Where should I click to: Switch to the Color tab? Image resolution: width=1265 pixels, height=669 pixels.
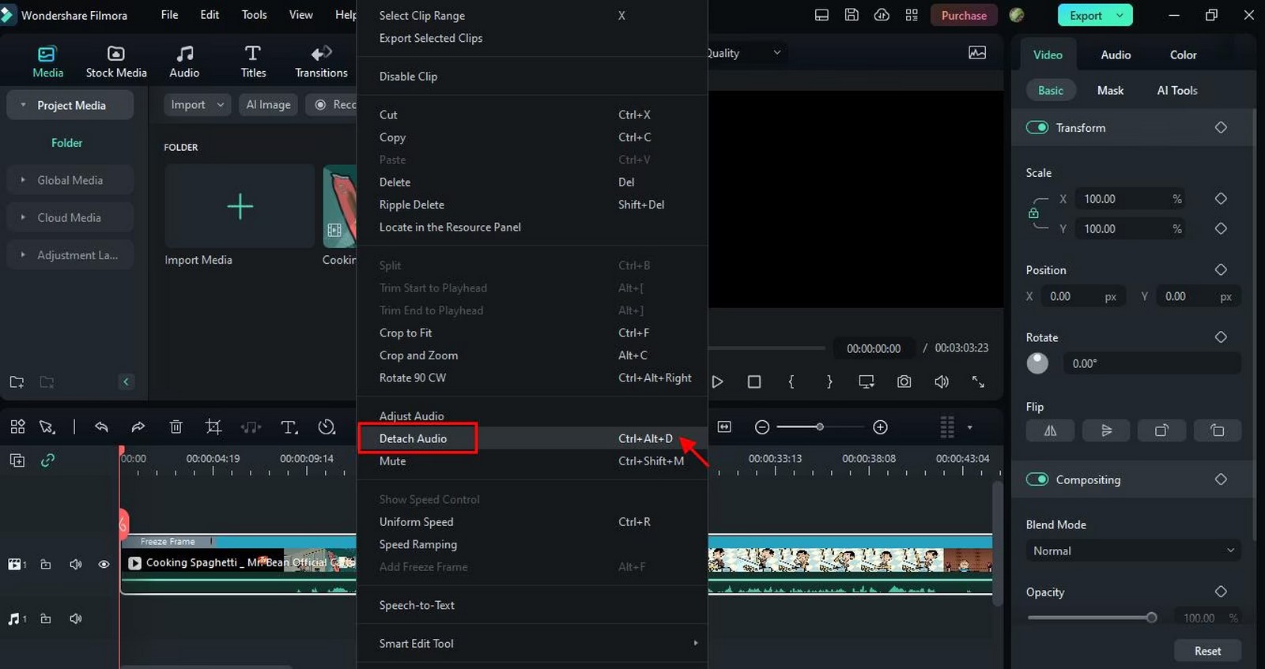[1183, 54]
